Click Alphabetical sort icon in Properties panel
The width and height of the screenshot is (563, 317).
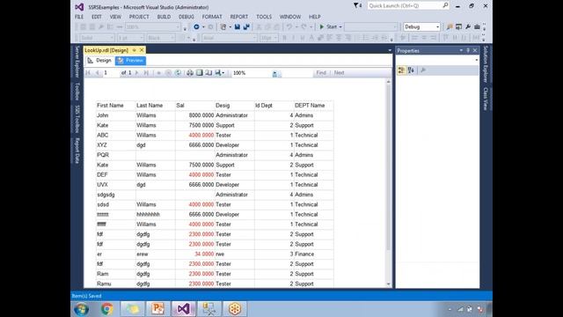pyautogui.click(x=411, y=70)
